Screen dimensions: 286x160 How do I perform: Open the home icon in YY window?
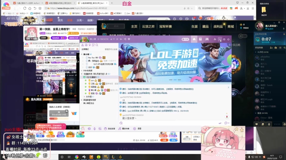194,39
